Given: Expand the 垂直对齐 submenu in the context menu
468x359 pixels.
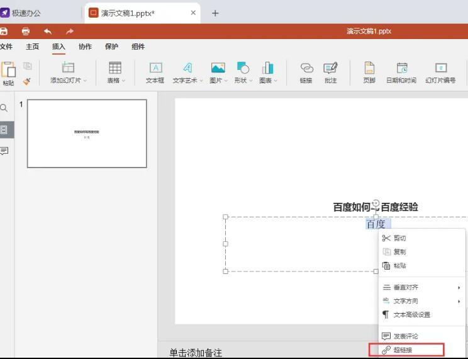Looking at the screenshot, I should (421, 287).
